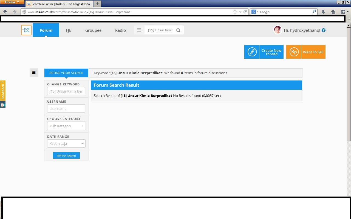Viewport: 351px width, 219px height.
Task: Click the Google search magnifier icon
Action: click(314, 12)
